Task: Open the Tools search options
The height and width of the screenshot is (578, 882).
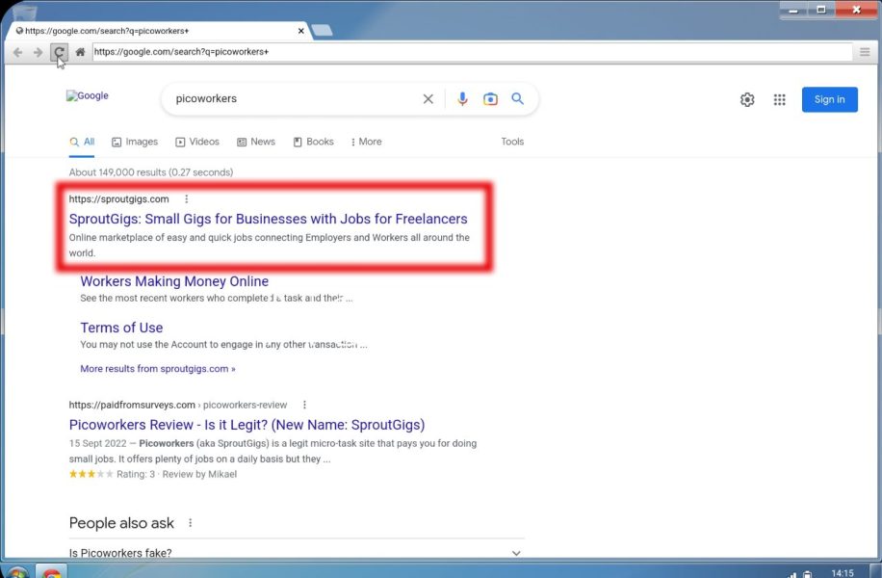Action: point(512,142)
